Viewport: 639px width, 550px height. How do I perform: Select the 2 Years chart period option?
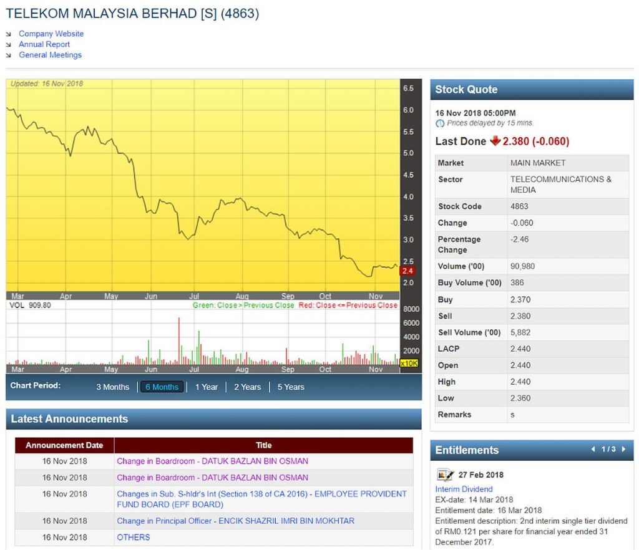tap(247, 387)
